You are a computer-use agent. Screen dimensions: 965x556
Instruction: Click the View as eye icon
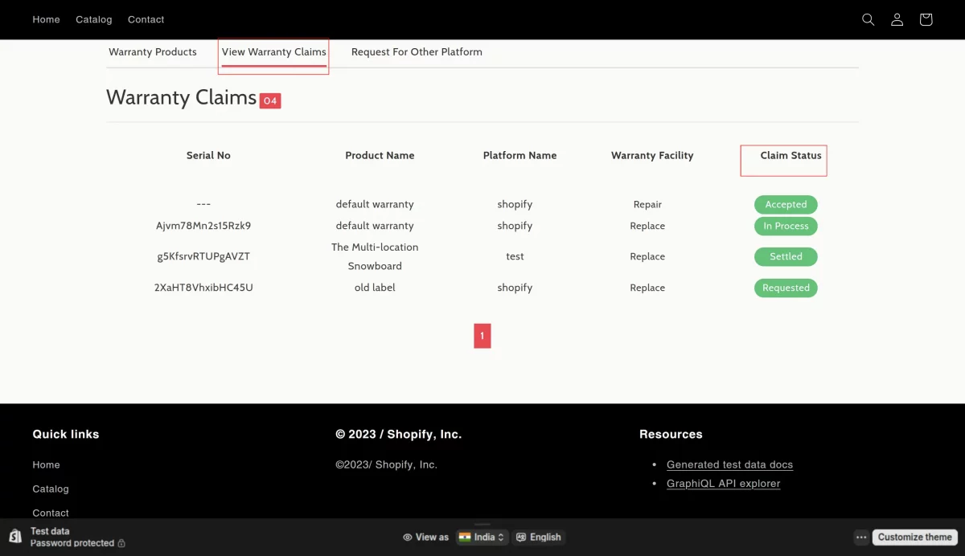407,537
